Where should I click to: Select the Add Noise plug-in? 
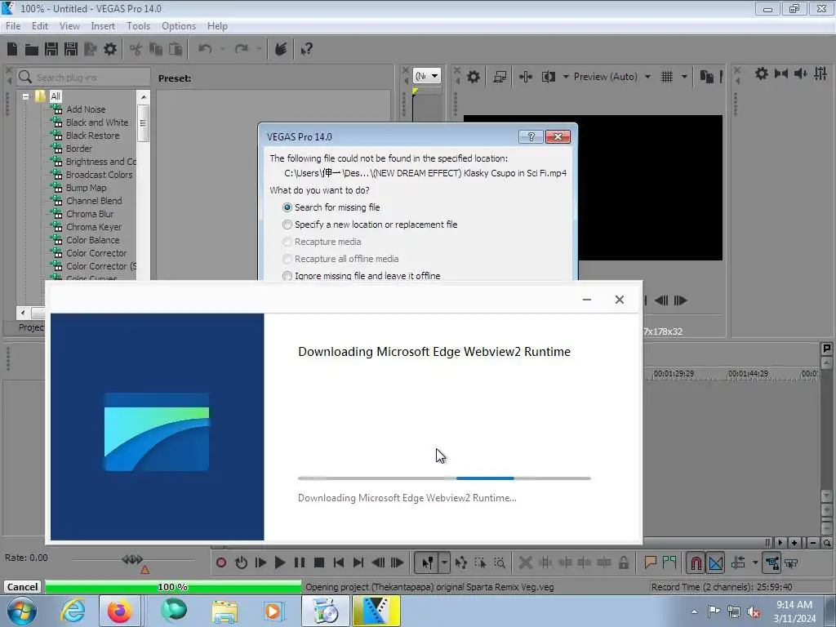click(86, 109)
